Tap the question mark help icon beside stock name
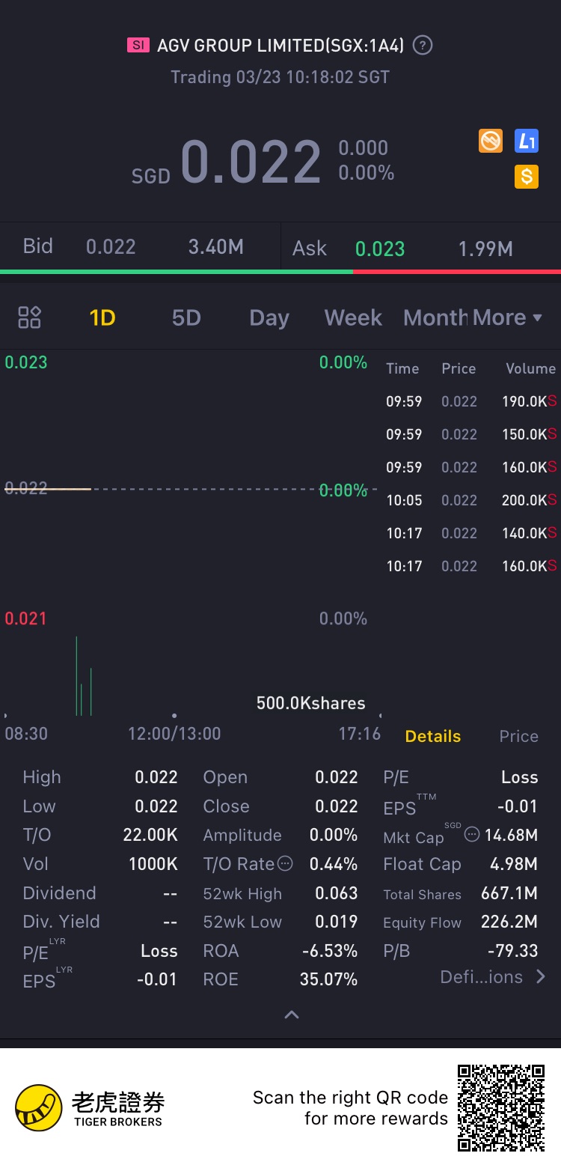This screenshot has width=561, height=1168. pyautogui.click(x=423, y=46)
